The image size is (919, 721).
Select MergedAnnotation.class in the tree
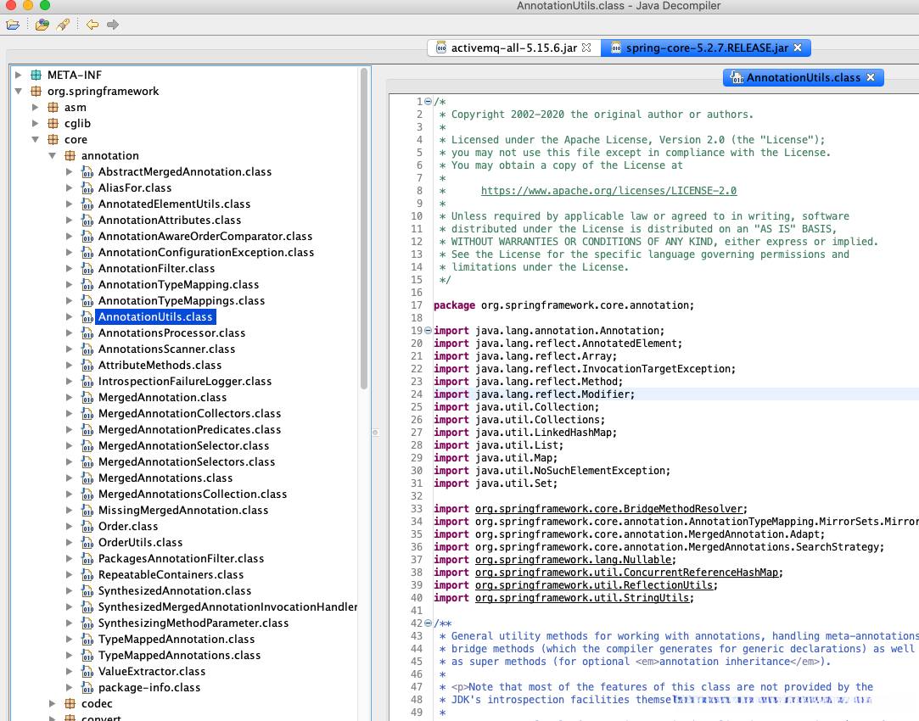tap(162, 398)
